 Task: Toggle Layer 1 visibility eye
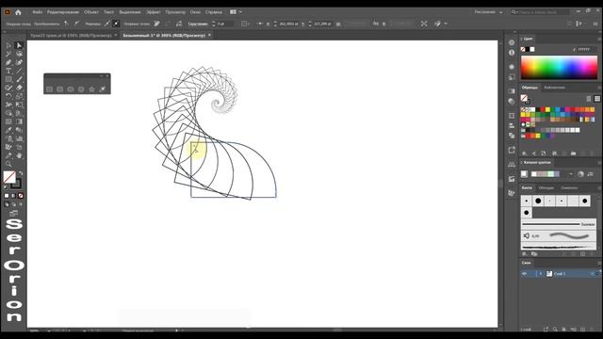pyautogui.click(x=524, y=274)
